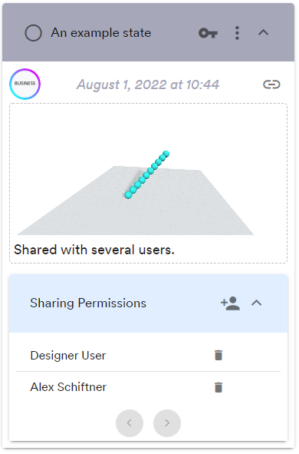Go to previous page of users

pos(130,423)
